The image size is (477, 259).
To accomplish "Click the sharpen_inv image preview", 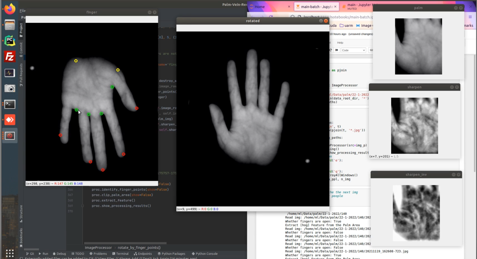I will point(416,213).
